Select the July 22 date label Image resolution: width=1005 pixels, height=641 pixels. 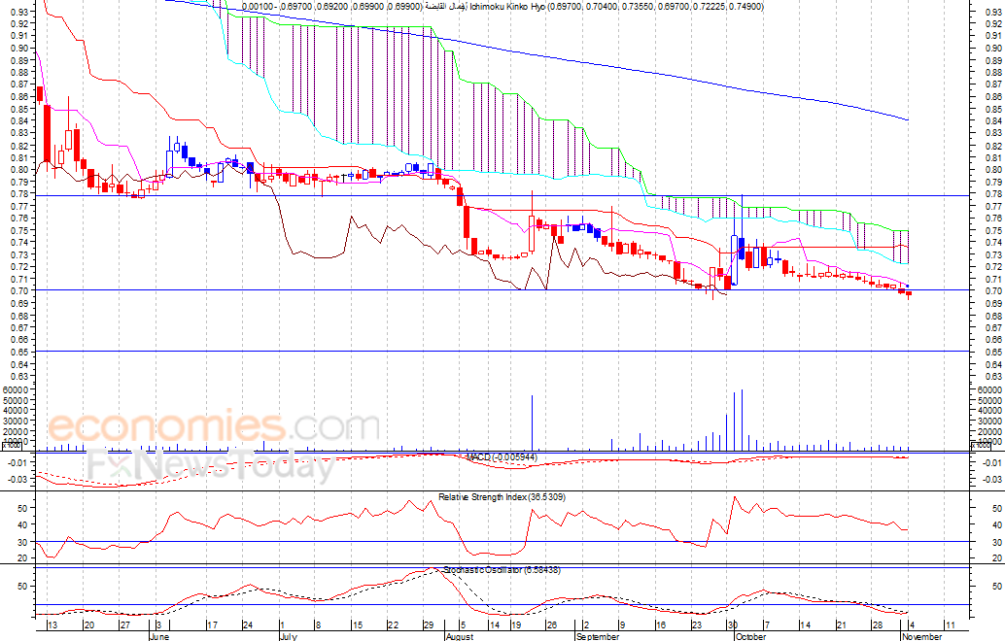point(394,625)
